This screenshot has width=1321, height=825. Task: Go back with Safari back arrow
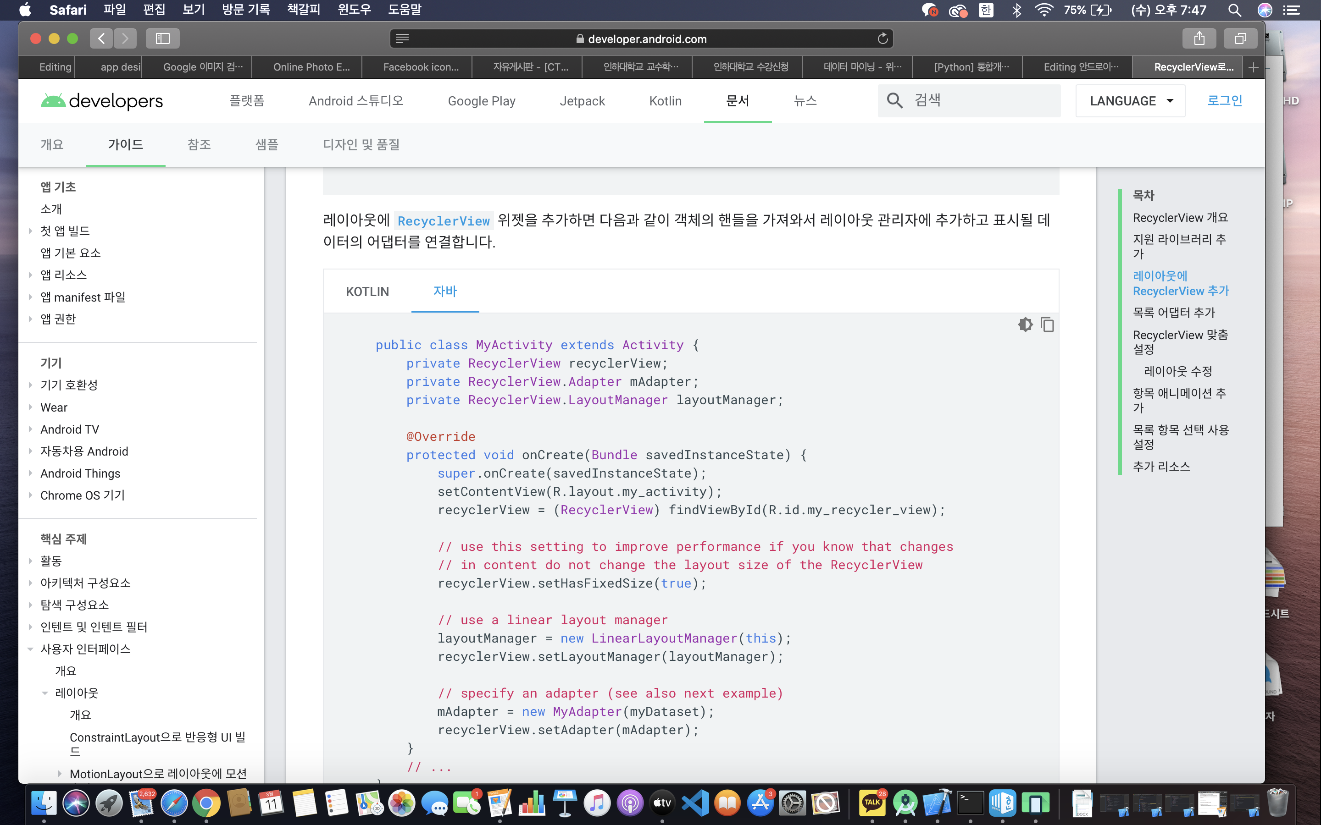[101, 38]
